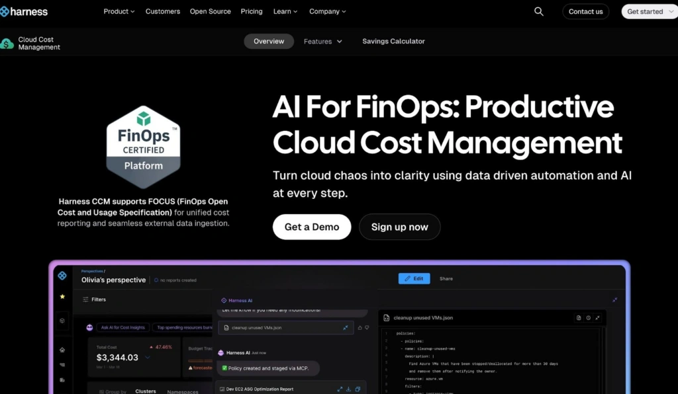Click the Get a Demo button
This screenshot has width=678, height=394.
312,227
